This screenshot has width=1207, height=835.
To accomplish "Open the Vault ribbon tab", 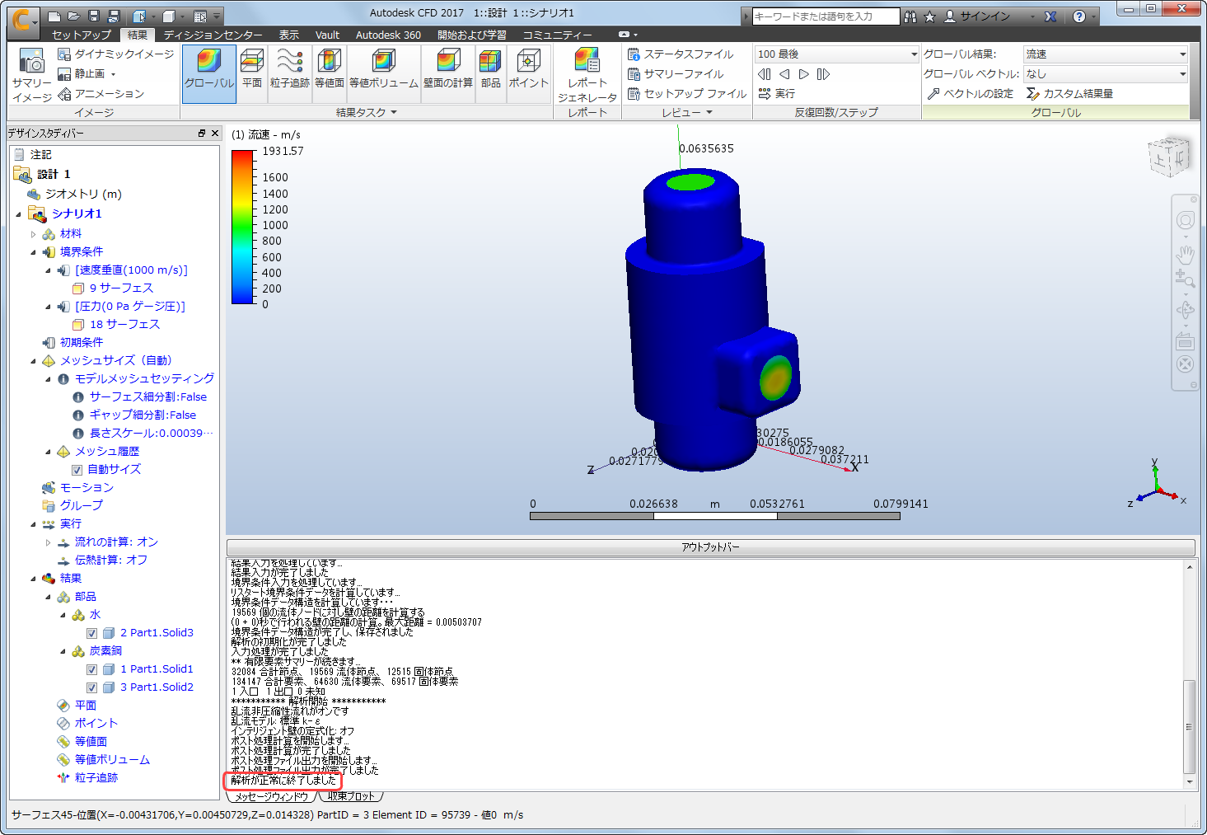I will [x=327, y=35].
